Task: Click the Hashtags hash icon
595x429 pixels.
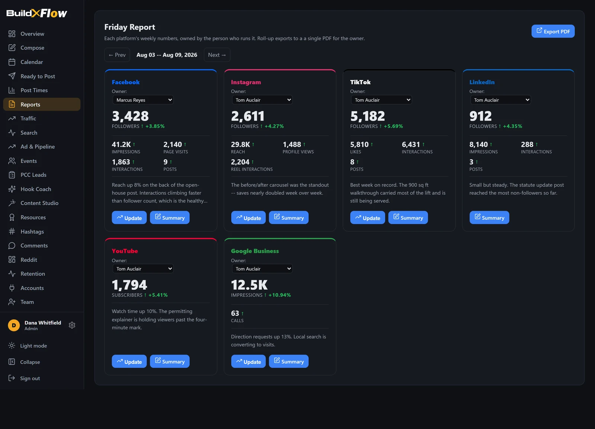Action: click(x=12, y=231)
